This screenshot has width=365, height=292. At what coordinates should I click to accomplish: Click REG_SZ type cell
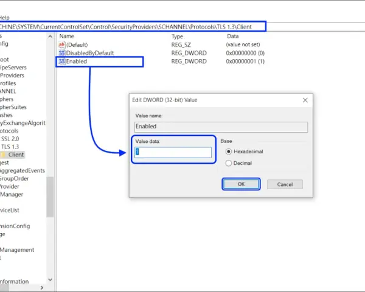[x=181, y=44]
